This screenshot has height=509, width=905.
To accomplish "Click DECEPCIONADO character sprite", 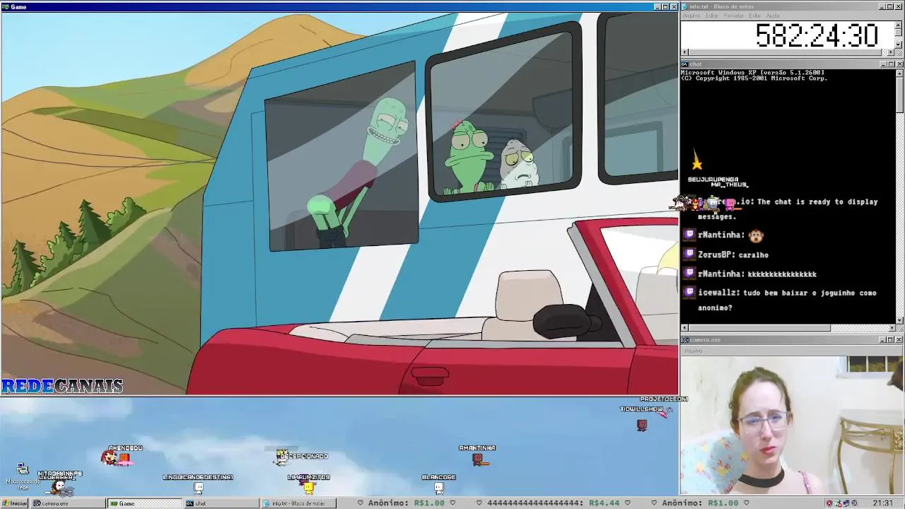I will [281, 456].
